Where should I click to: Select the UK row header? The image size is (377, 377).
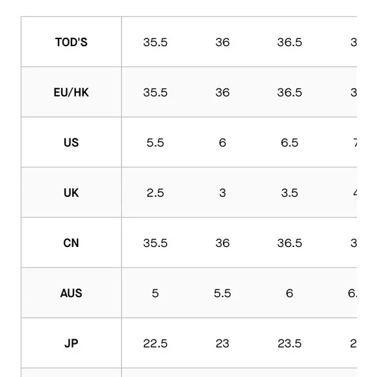(x=71, y=193)
